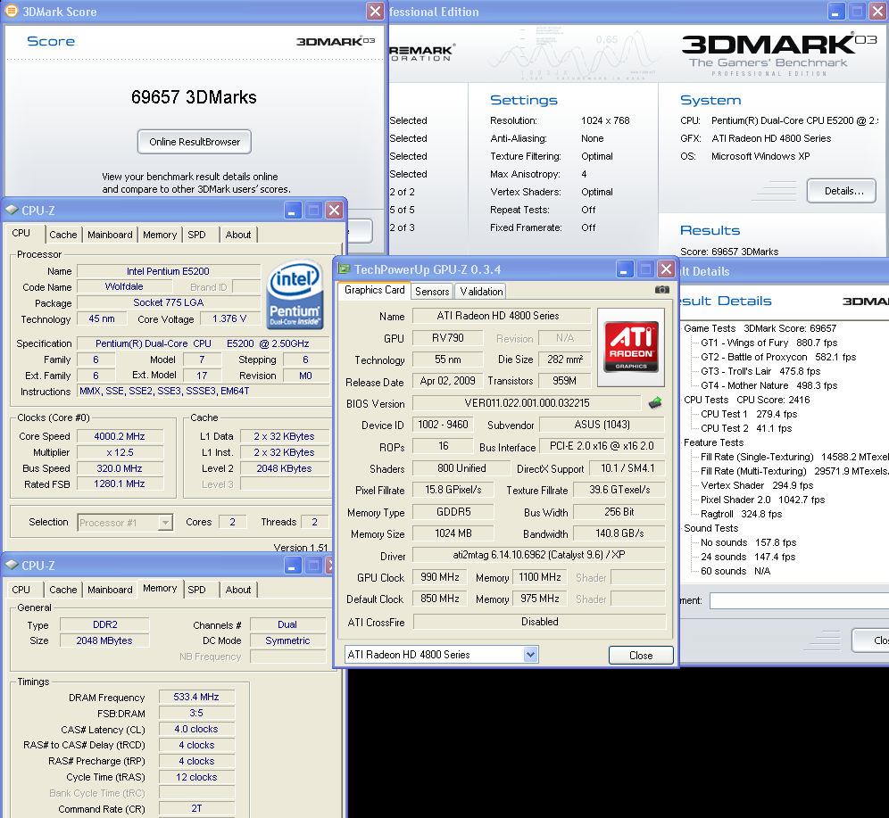
Task: Click the GPU-Z title bar icon
Action: coord(344,269)
